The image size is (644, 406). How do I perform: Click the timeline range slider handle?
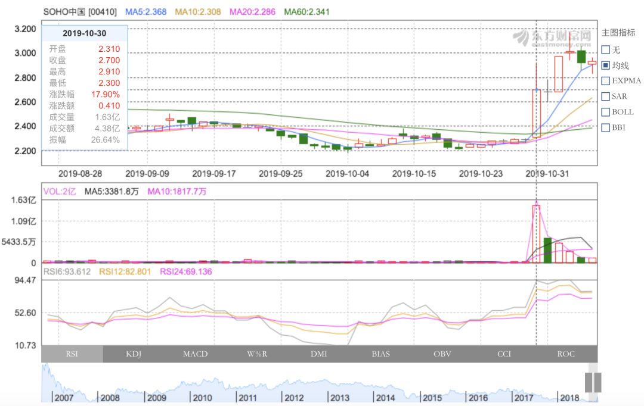(593, 382)
